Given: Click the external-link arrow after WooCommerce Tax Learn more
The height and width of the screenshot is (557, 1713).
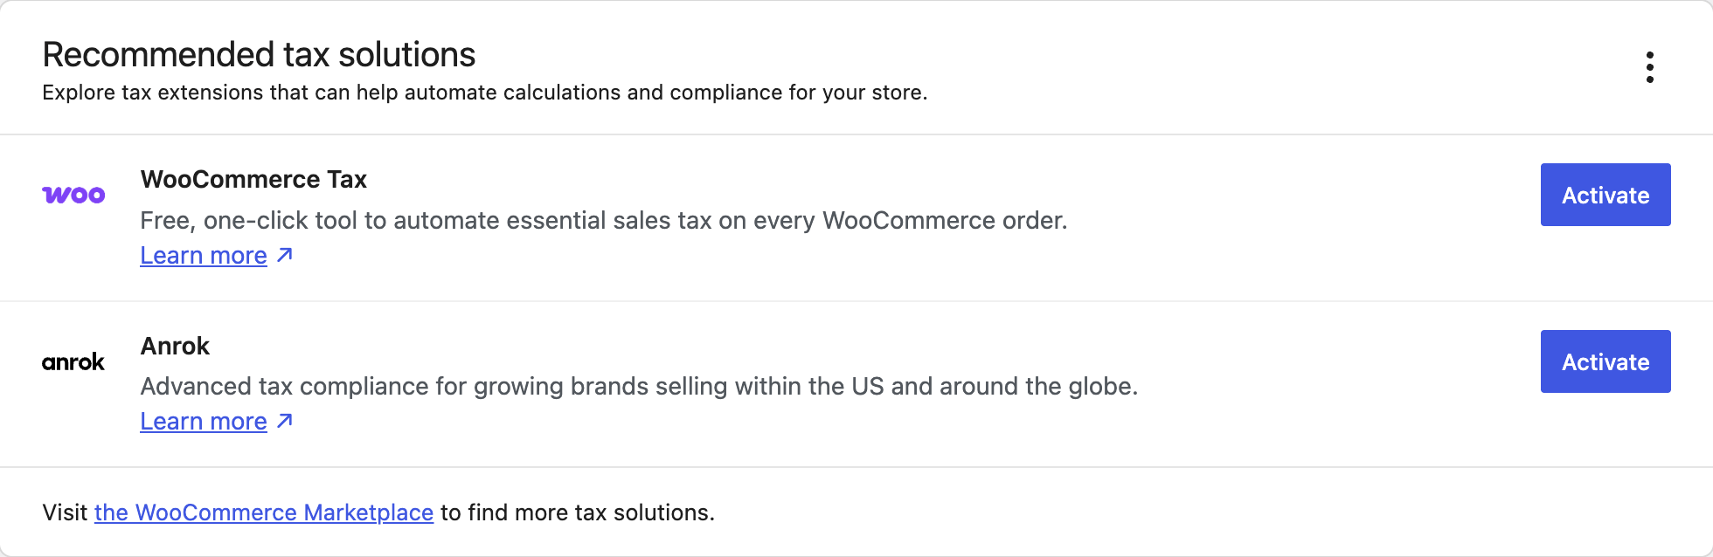Looking at the screenshot, I should [x=284, y=255].
